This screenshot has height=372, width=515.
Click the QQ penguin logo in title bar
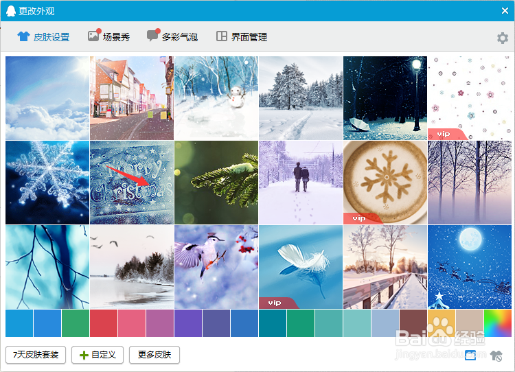pos(11,11)
